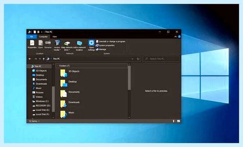Click the navigation pane scrollbar thumb
The image size is (243, 147).
click(53, 99)
